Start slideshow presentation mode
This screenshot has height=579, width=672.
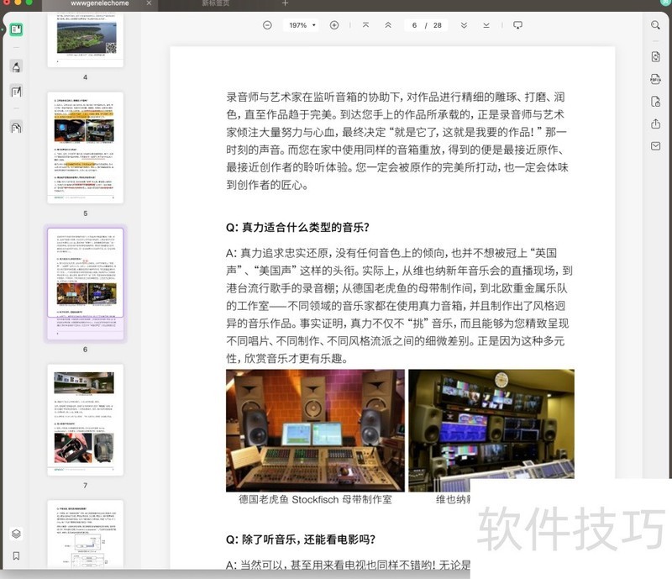(517, 25)
